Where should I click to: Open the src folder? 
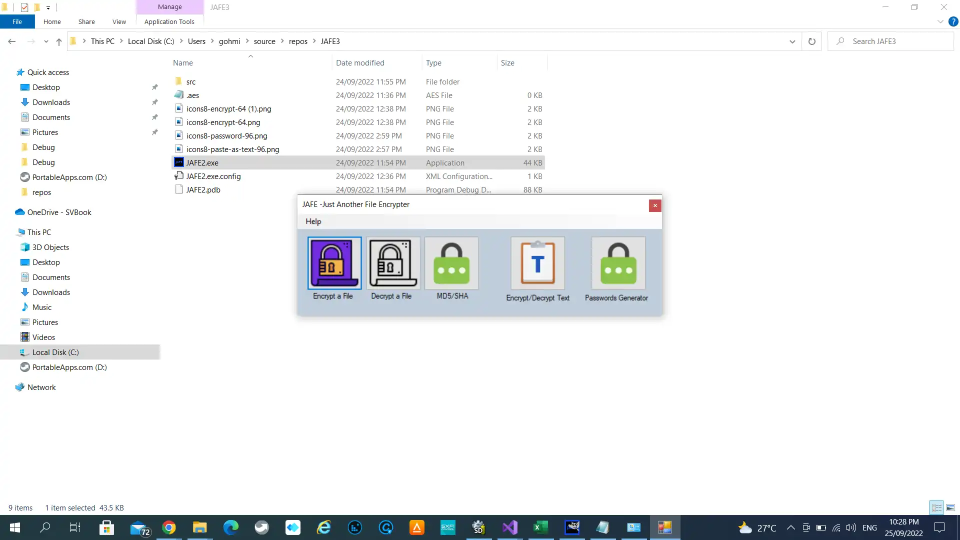pos(190,81)
